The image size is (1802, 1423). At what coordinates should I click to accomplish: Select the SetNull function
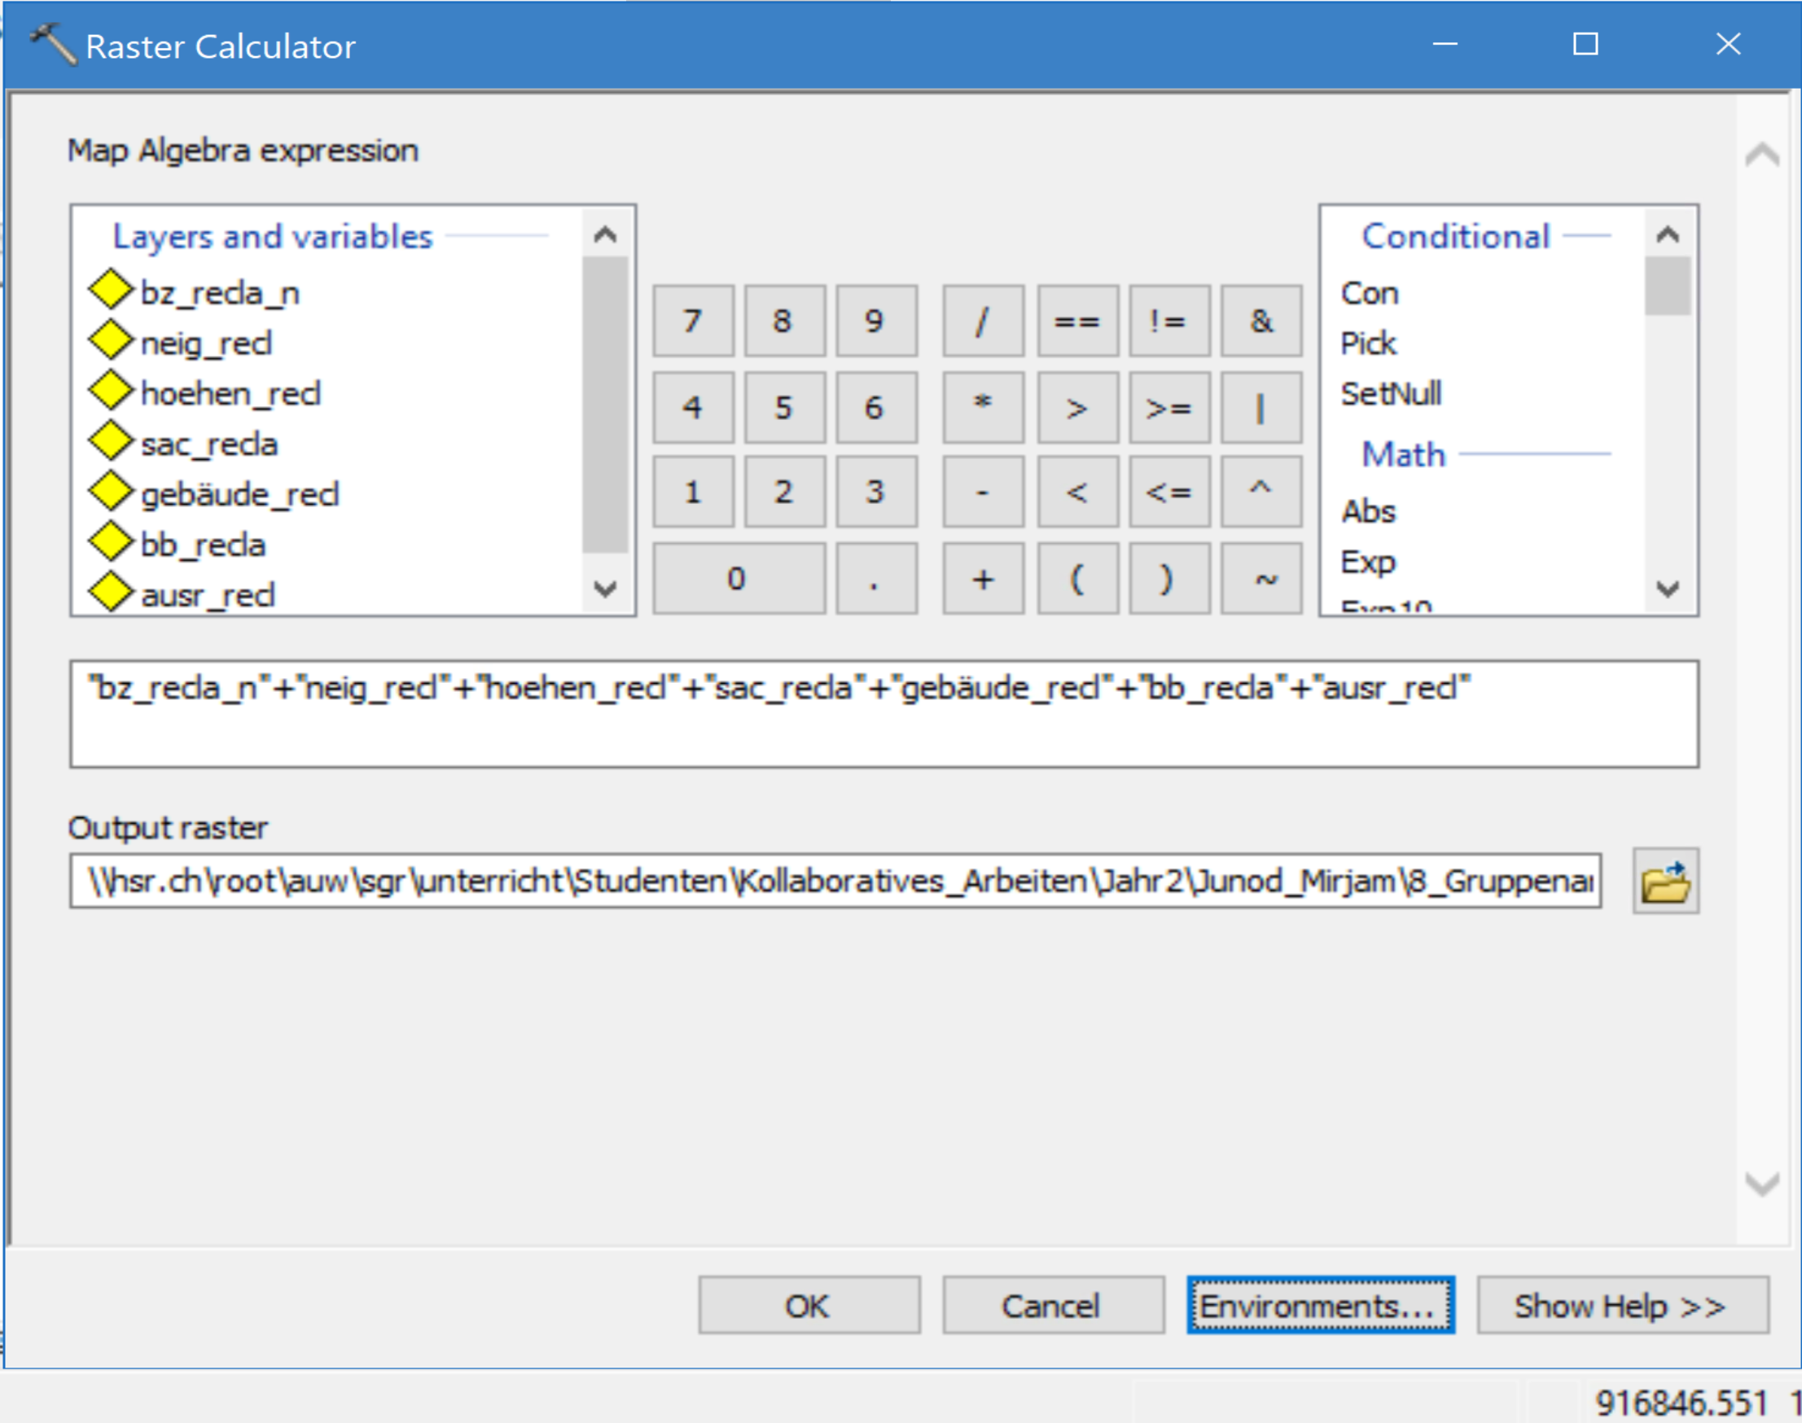click(x=1390, y=393)
